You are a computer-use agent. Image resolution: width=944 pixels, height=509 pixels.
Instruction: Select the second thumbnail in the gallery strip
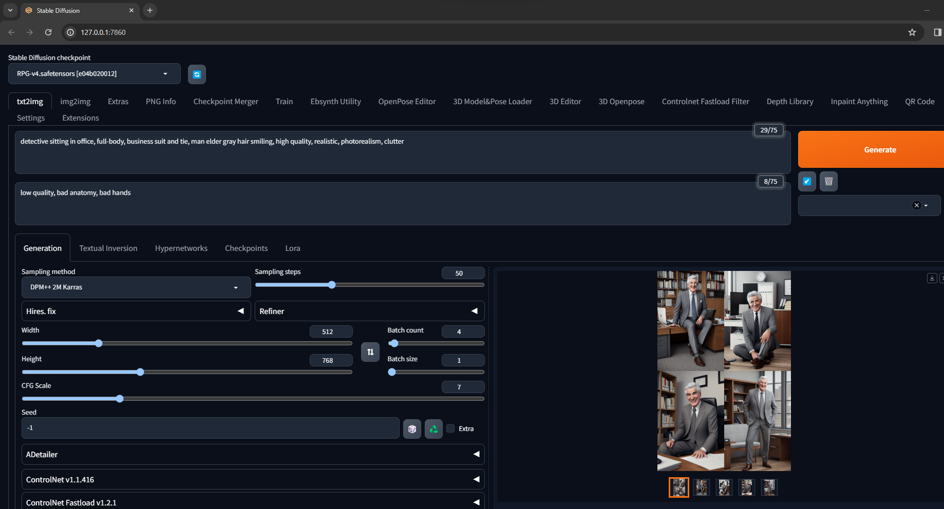click(x=702, y=487)
